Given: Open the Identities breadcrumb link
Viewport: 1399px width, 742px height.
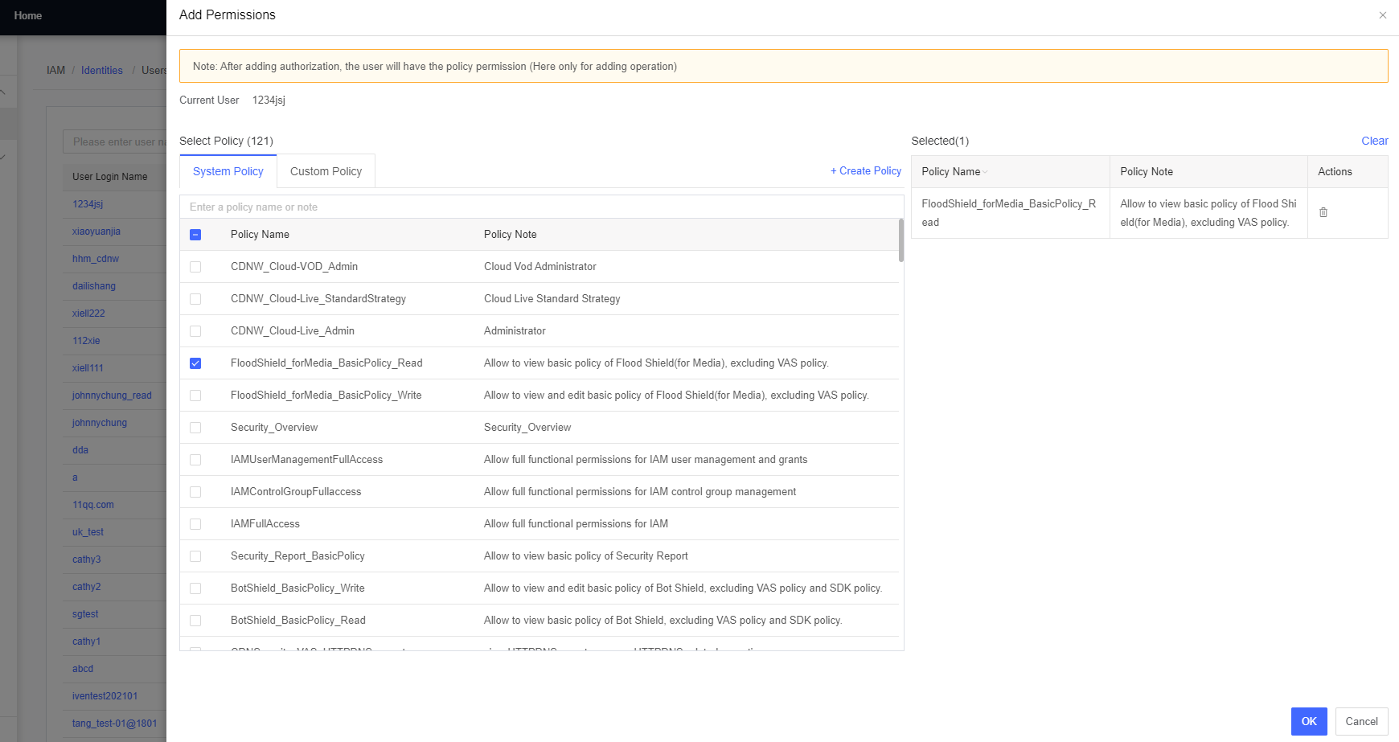Looking at the screenshot, I should tap(102, 71).
